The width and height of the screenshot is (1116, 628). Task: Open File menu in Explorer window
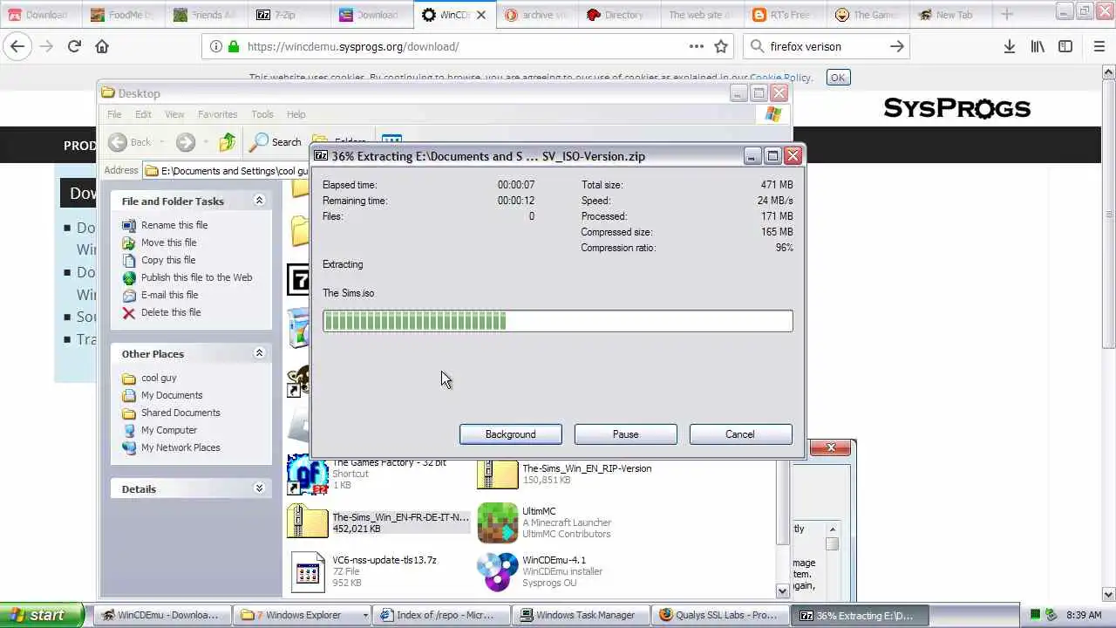click(x=114, y=114)
